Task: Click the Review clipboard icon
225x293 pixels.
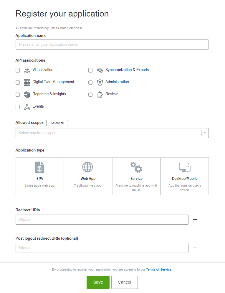Action: coord(100,94)
